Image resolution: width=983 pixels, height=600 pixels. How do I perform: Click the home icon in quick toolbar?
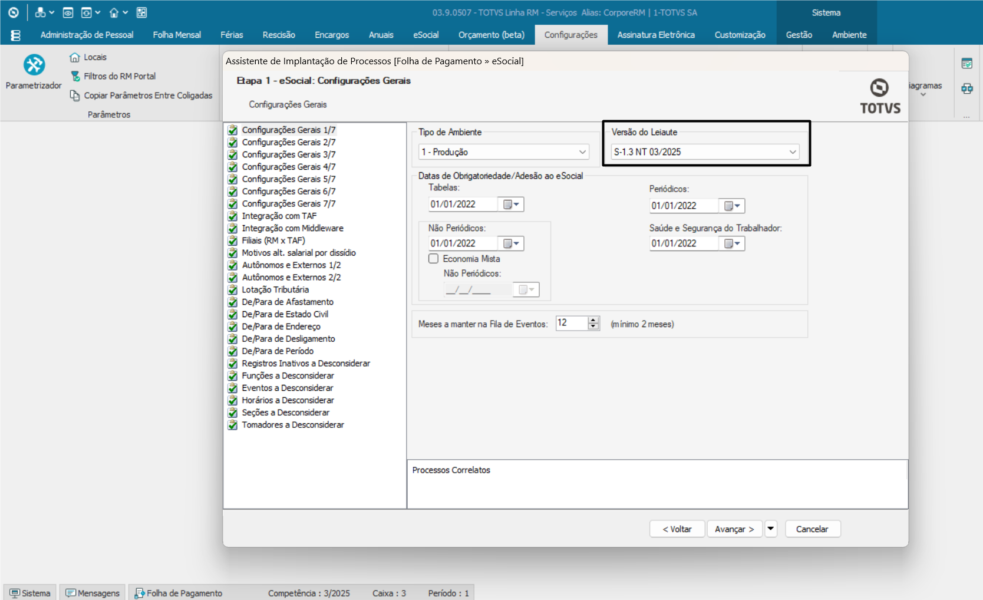(114, 12)
